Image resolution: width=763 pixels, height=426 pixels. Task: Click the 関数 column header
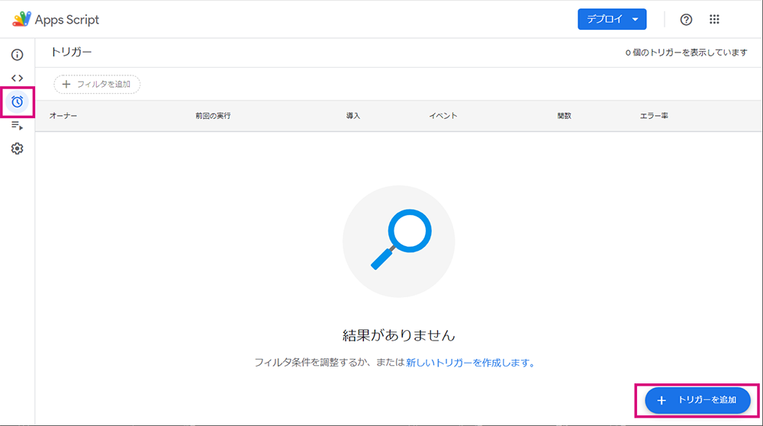[x=565, y=116]
